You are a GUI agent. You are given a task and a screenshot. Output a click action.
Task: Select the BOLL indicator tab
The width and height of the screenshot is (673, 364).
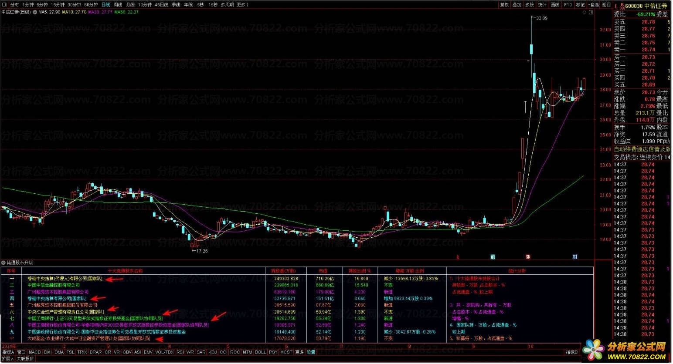[260, 352]
